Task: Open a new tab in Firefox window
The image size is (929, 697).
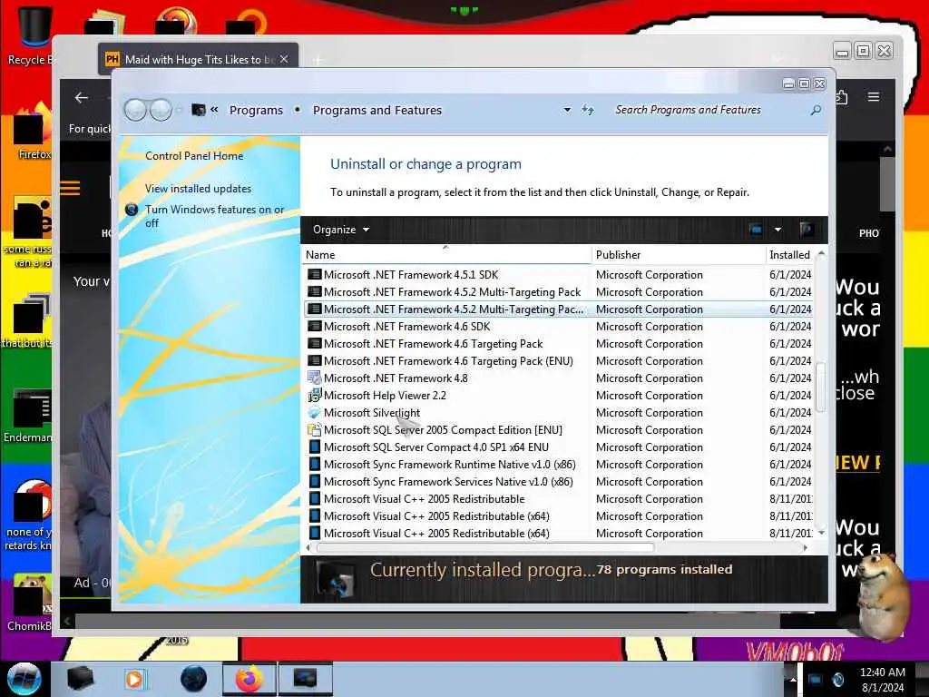Action: click(318, 60)
